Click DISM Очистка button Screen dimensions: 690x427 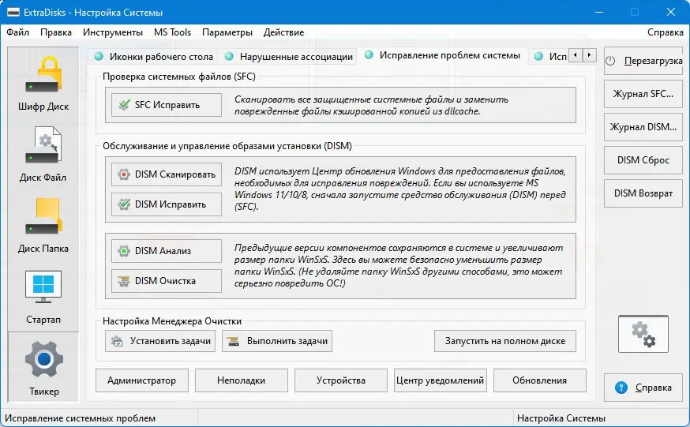tap(167, 281)
